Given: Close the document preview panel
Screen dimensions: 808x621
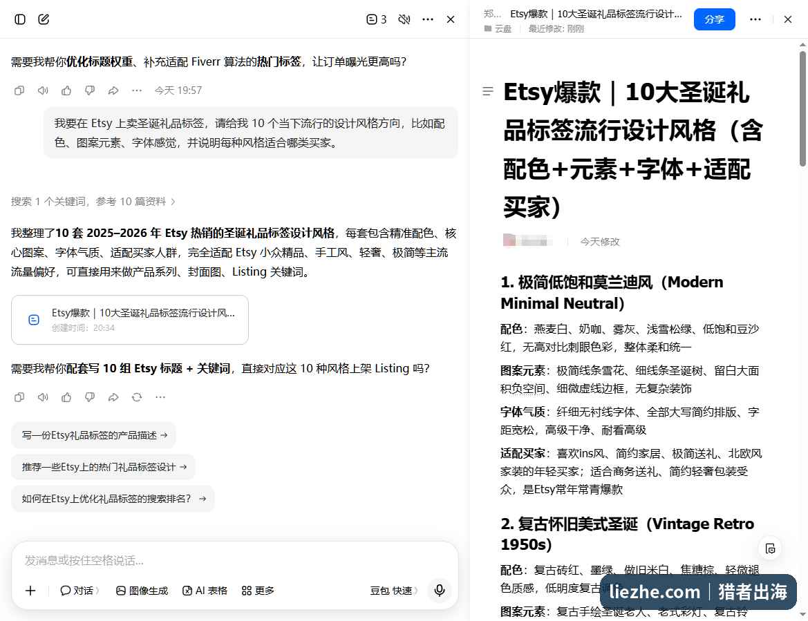Looking at the screenshot, I should pyautogui.click(x=788, y=19).
